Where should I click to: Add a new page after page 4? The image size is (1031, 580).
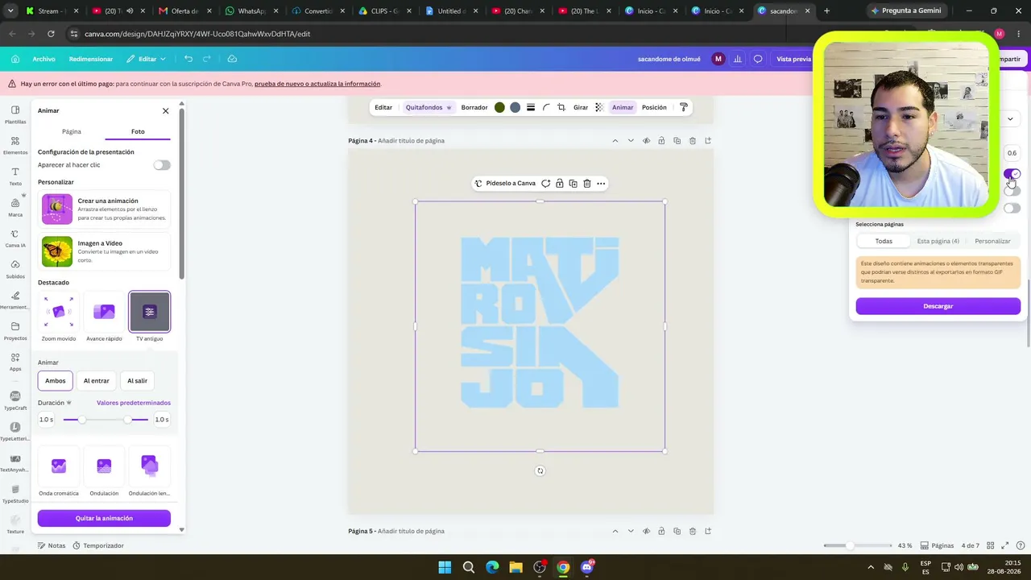[708, 141]
